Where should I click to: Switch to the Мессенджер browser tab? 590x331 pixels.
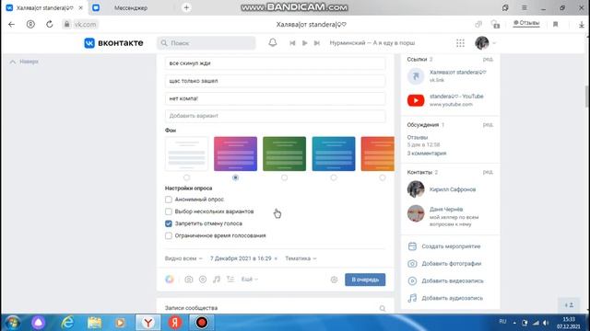pyautogui.click(x=131, y=8)
